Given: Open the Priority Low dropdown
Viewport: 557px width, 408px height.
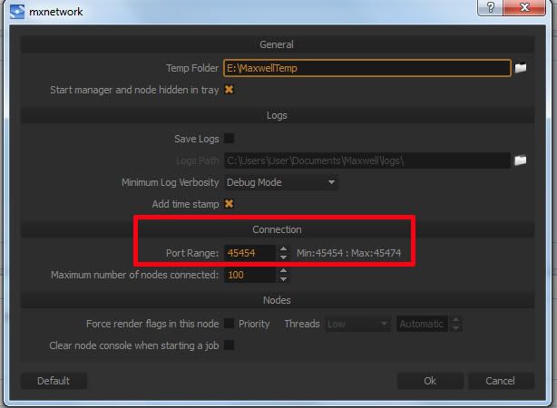Looking at the screenshot, I should point(357,324).
